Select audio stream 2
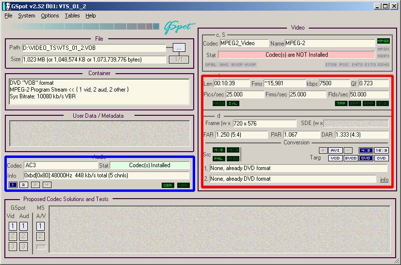 23,185
